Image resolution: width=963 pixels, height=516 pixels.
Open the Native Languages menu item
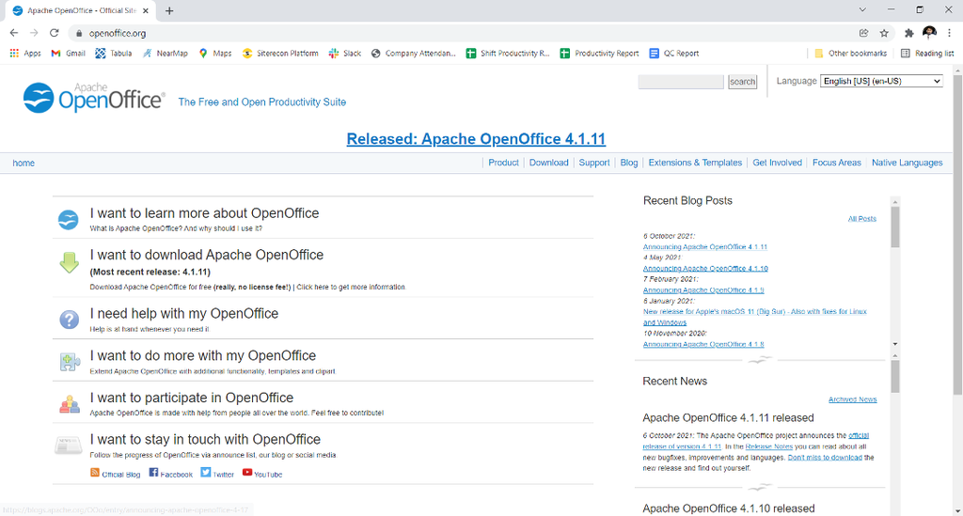908,163
